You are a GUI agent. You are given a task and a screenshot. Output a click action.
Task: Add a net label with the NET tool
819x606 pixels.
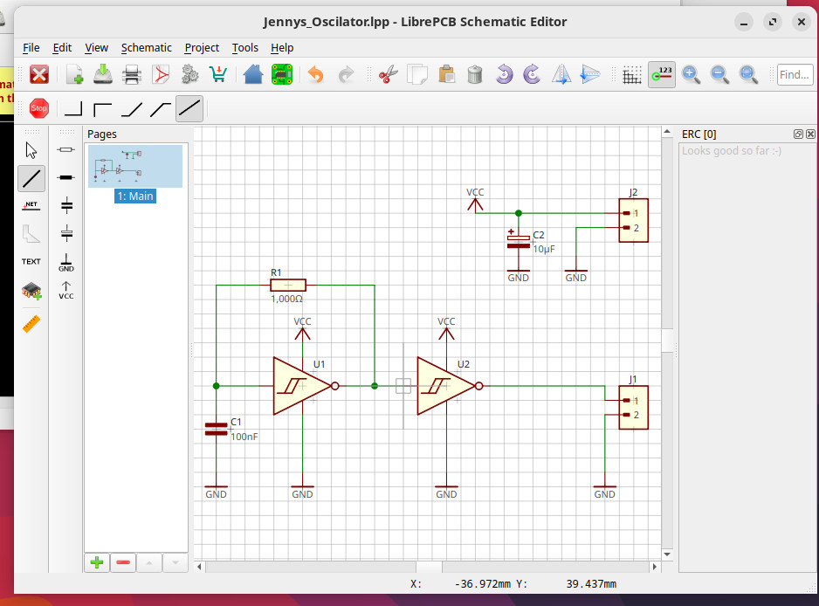point(31,204)
